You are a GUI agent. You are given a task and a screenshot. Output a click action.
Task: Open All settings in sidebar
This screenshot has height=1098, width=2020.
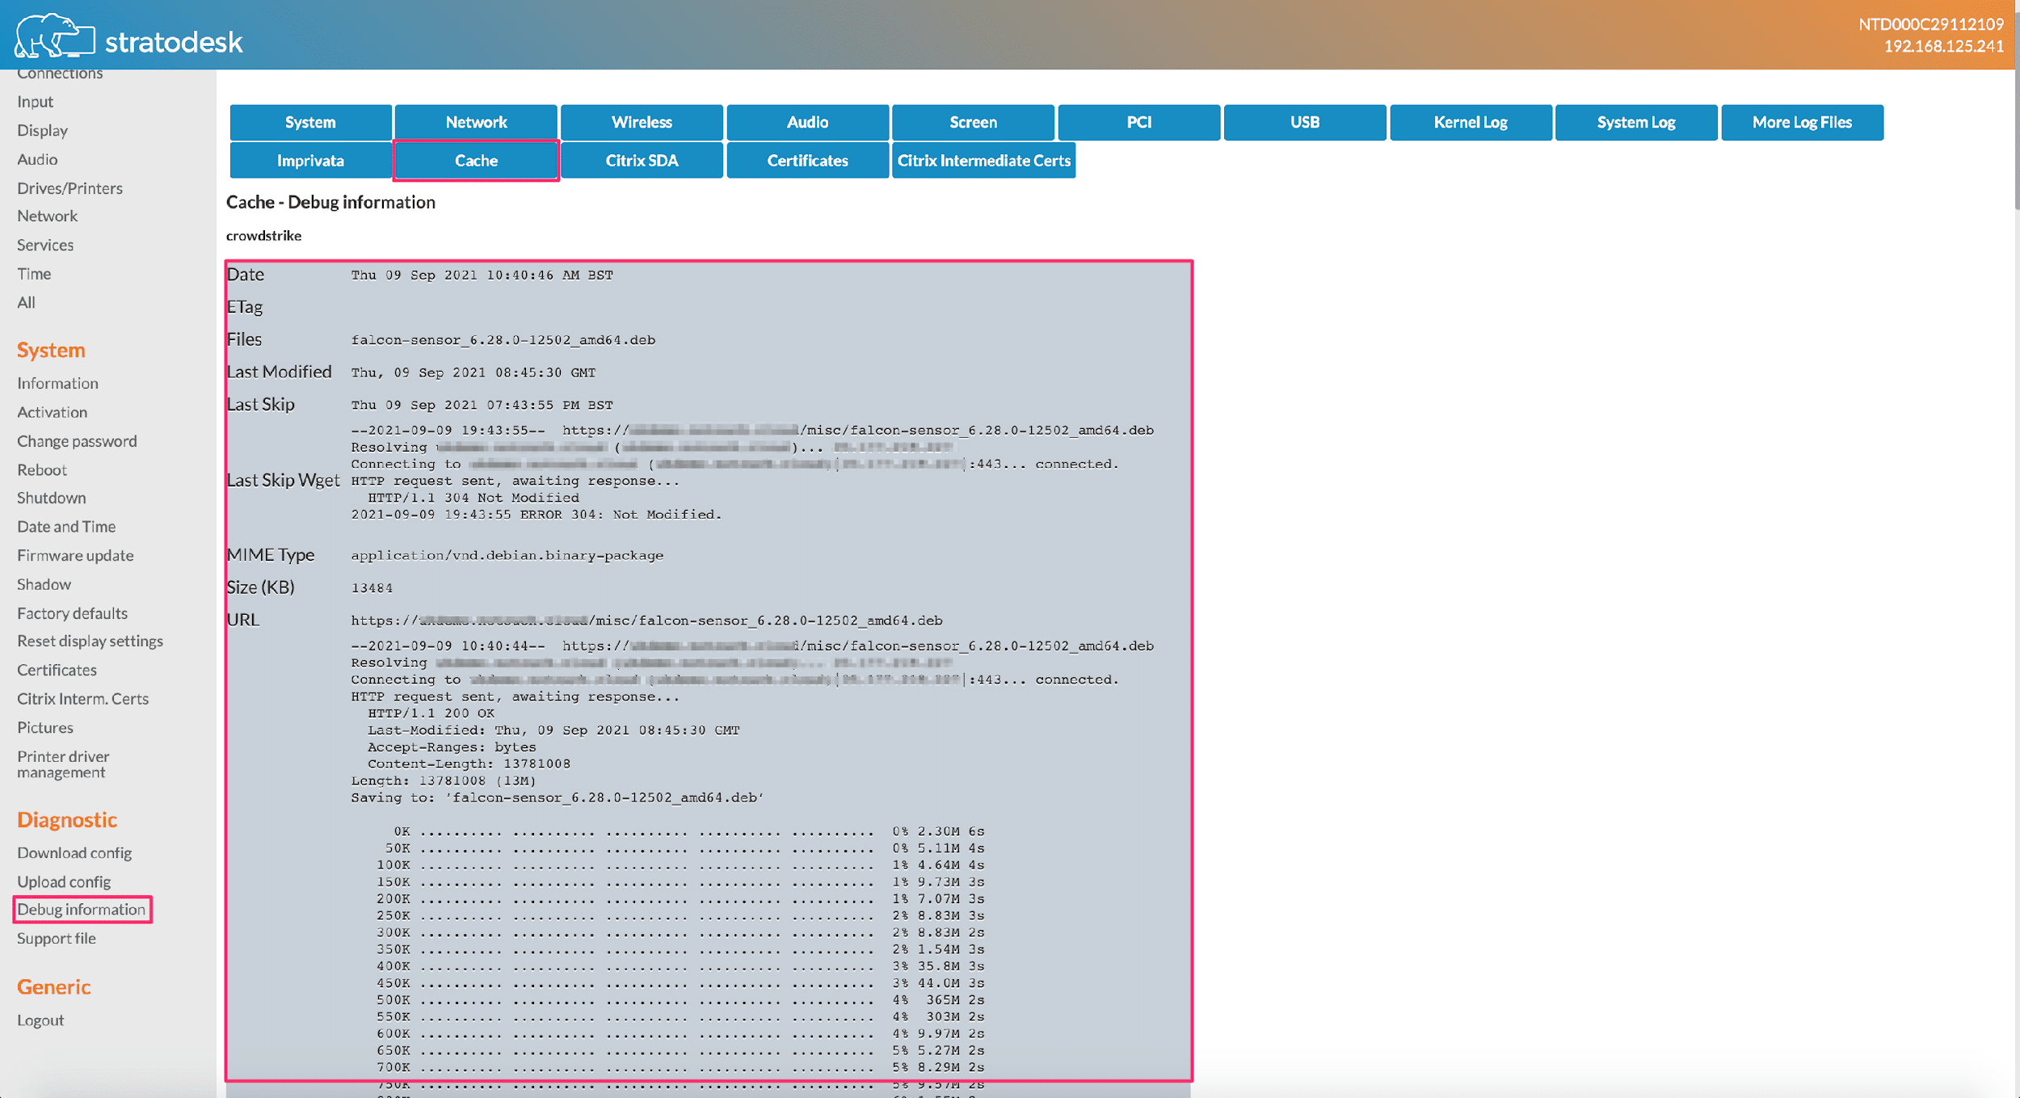coord(26,302)
